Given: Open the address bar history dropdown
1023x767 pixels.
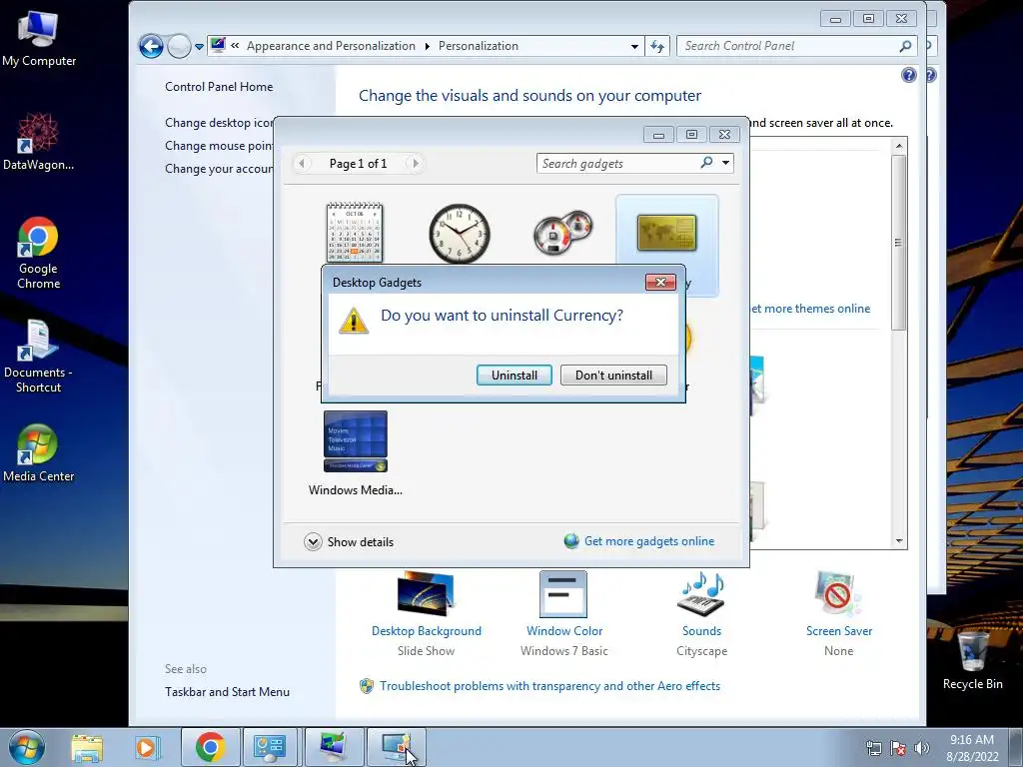Looking at the screenshot, I should coord(634,46).
